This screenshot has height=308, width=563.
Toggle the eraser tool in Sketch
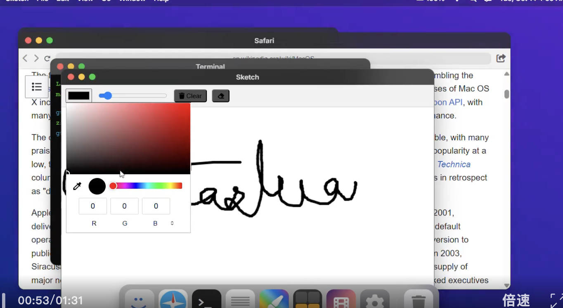[220, 96]
